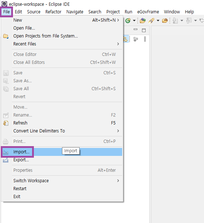Open the Project menu
204x223 pixels.
click(113, 12)
